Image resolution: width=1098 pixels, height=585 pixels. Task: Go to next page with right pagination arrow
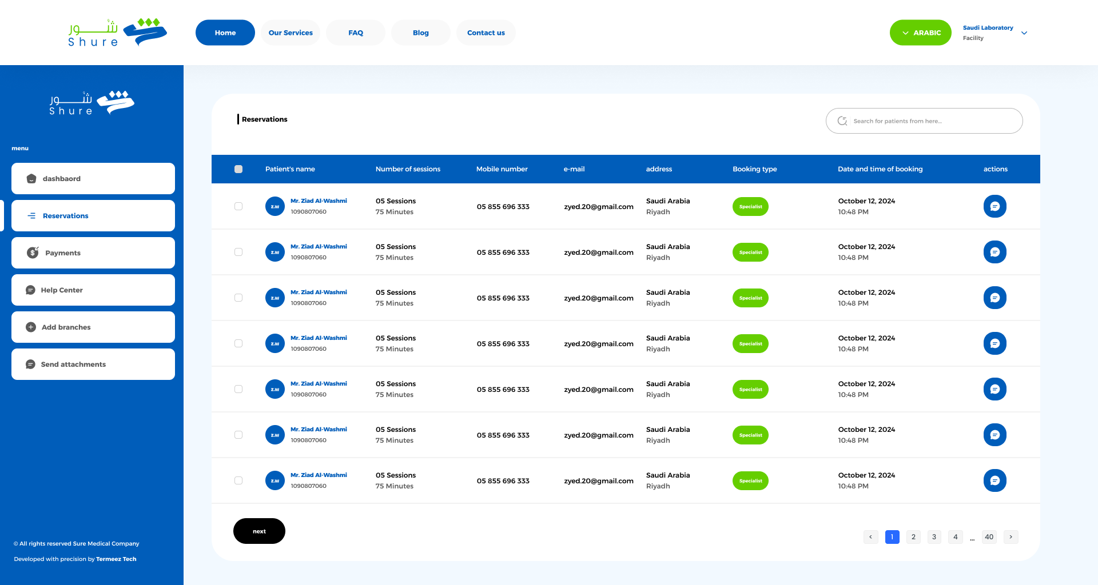[1011, 537]
